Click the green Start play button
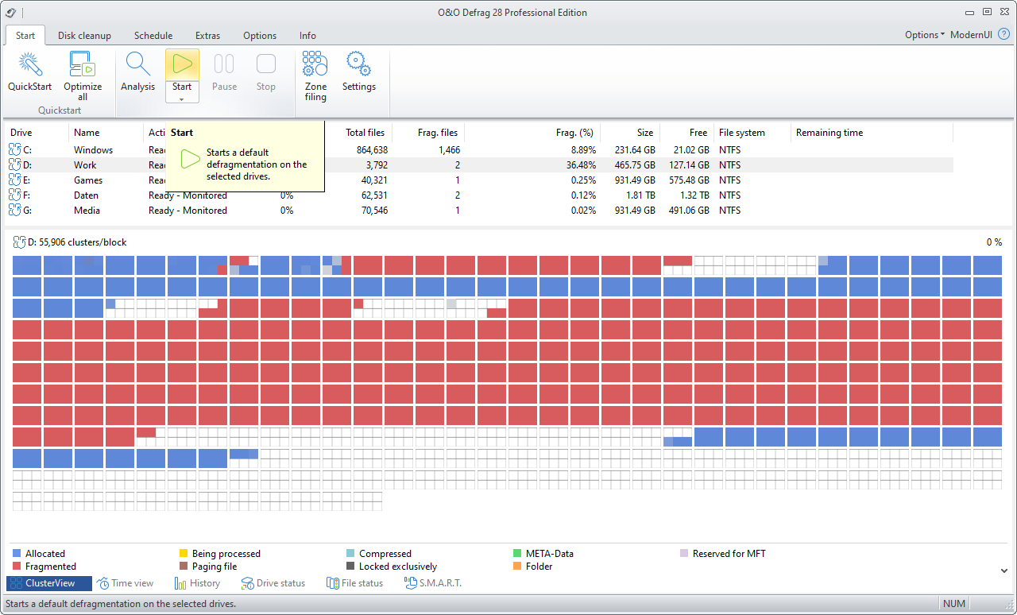Screen dimensions: 1017x615 click(182, 64)
